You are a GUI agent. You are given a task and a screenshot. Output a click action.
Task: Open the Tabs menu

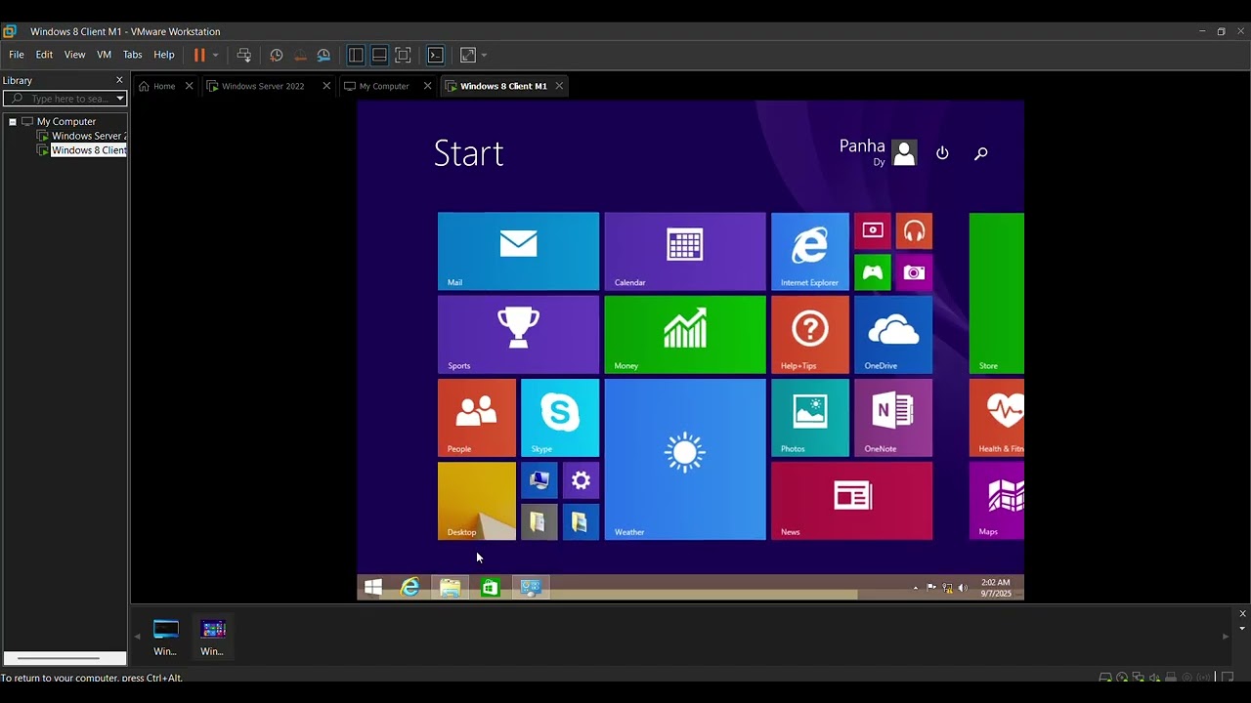point(132,55)
